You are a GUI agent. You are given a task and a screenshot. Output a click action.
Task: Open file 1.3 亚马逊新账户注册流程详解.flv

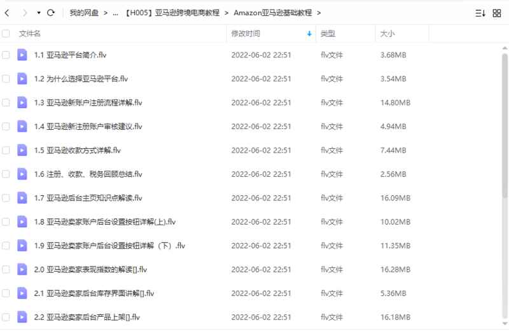coord(88,102)
